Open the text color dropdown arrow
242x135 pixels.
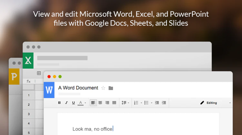pos(86,103)
